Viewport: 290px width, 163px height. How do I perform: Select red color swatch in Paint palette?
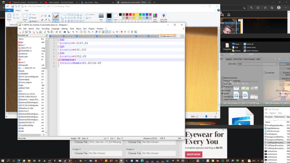click(x=130, y=14)
